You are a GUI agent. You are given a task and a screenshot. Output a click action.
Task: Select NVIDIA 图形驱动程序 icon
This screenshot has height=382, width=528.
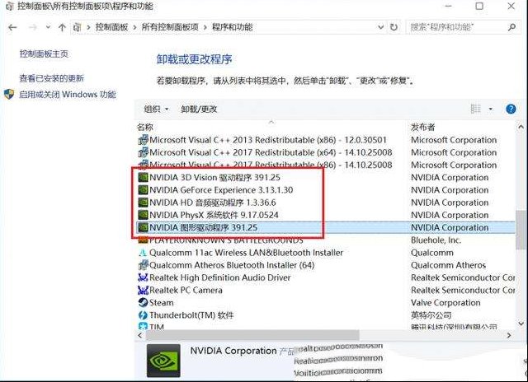[x=143, y=227]
